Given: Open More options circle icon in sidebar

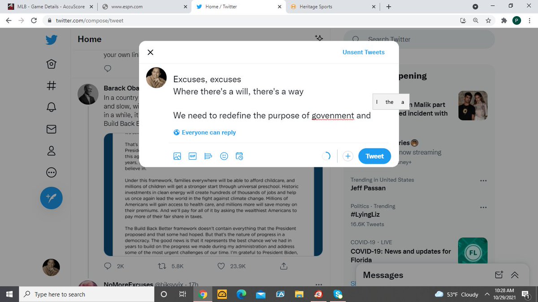Looking at the screenshot, I should [x=51, y=173].
